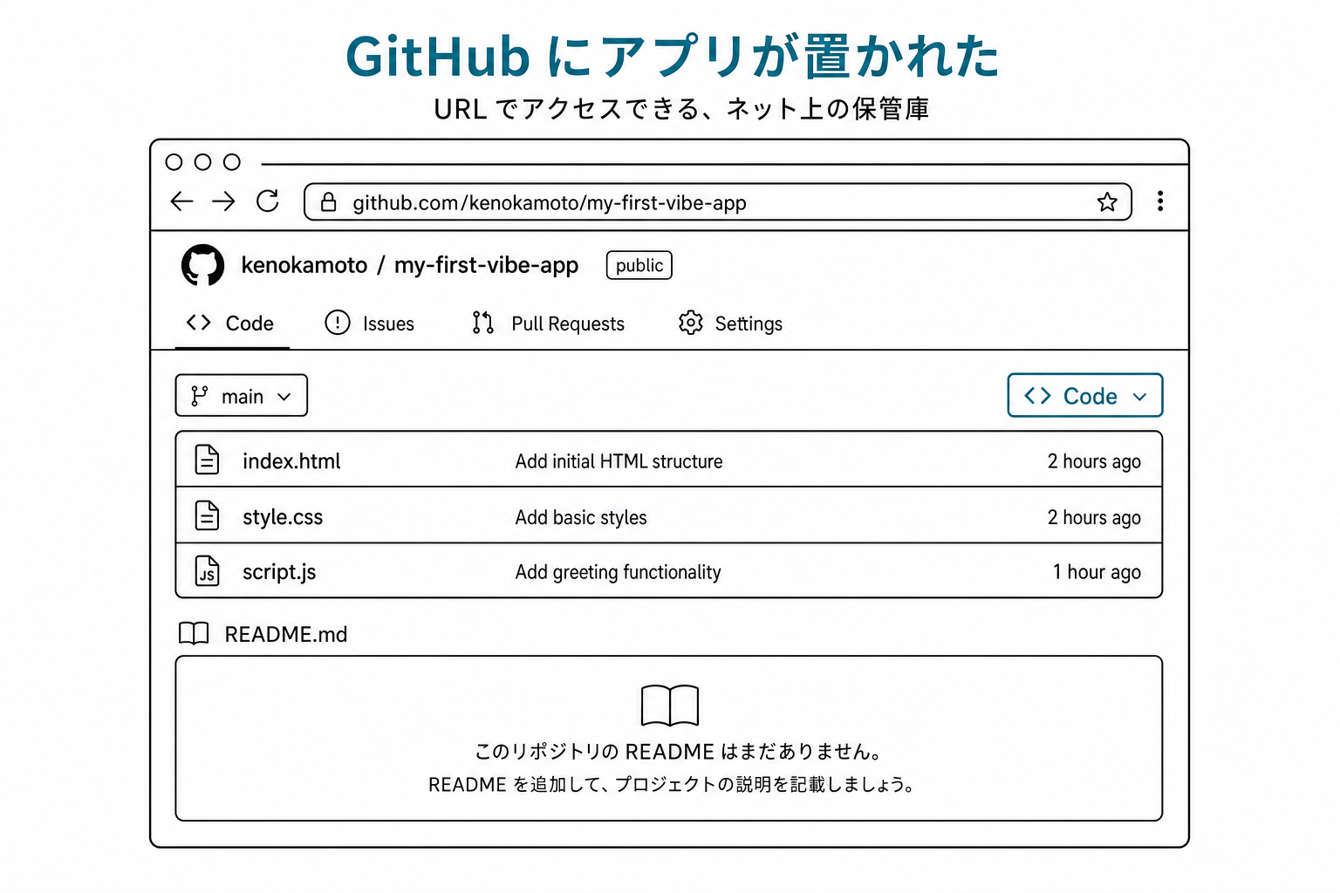Click the public visibility badge

639,265
